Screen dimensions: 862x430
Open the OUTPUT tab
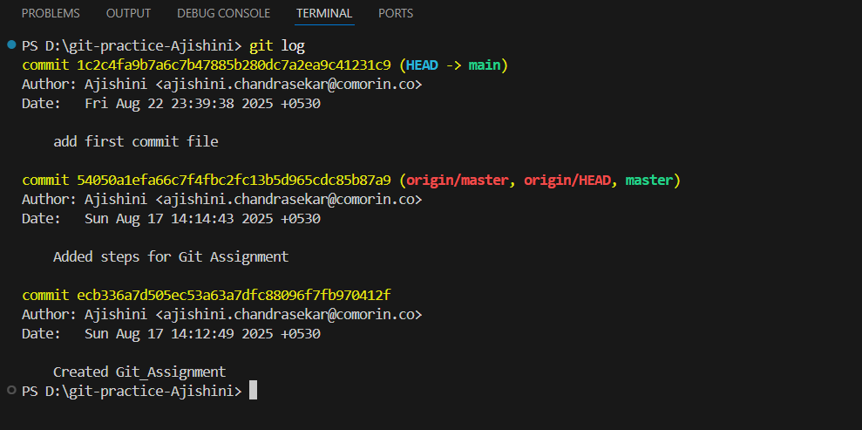point(128,13)
